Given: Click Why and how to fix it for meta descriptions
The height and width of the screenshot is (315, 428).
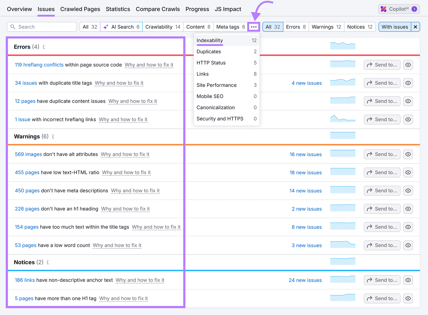Looking at the screenshot, I should 135,191.
